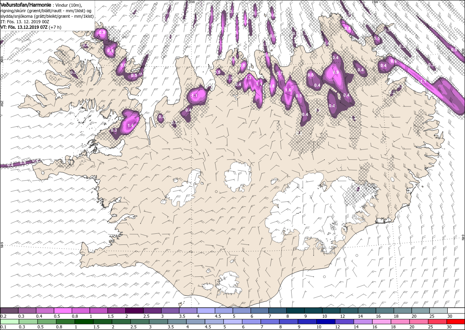Viewport: 465px width, 330px height.
Task: Select the light pink 16 swatch, lower legend
Action: click(381, 322)
